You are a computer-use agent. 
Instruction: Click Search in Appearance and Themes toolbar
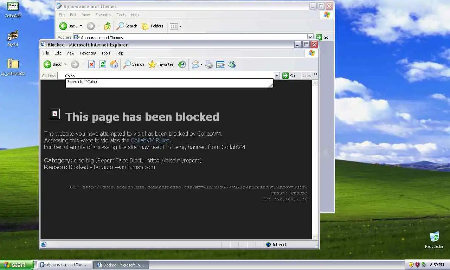click(x=127, y=26)
